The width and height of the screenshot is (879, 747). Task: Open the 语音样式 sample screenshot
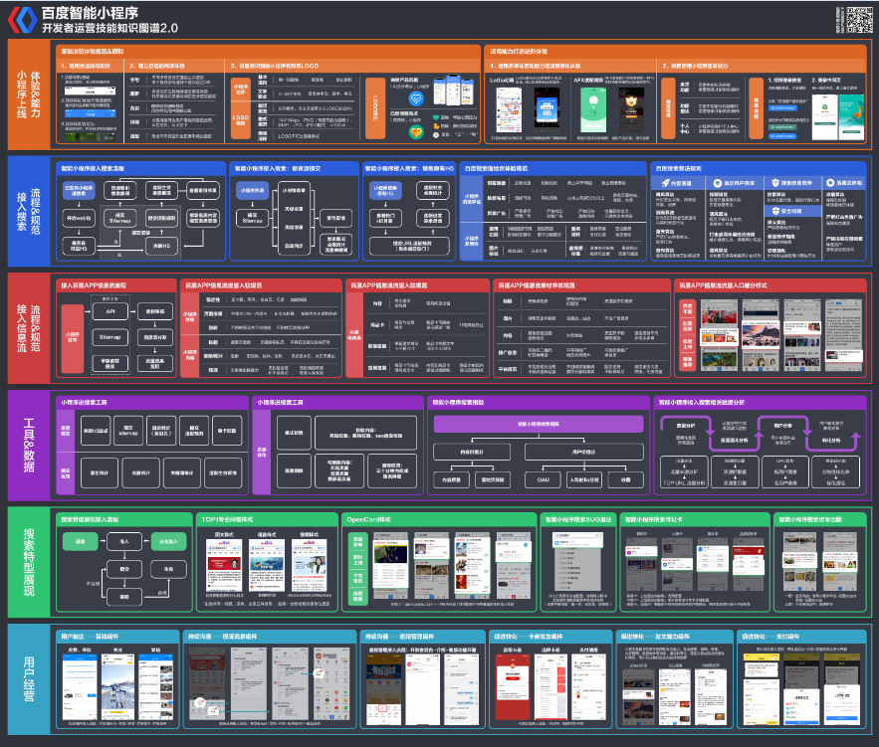pyautogui.click(x=267, y=566)
